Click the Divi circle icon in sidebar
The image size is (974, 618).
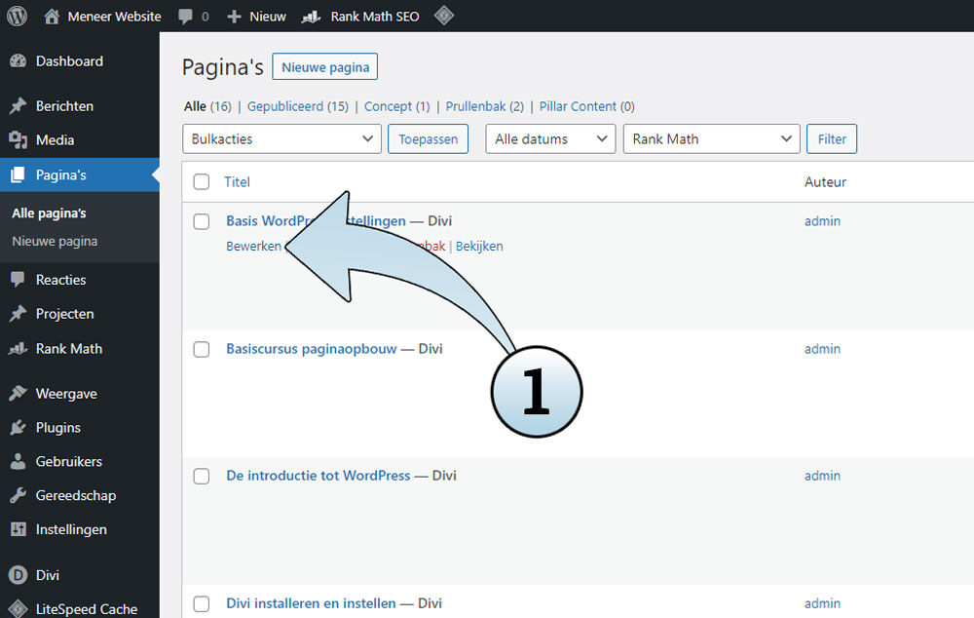coord(18,575)
